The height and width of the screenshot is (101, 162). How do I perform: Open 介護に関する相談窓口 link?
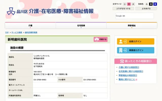pos(129,67)
